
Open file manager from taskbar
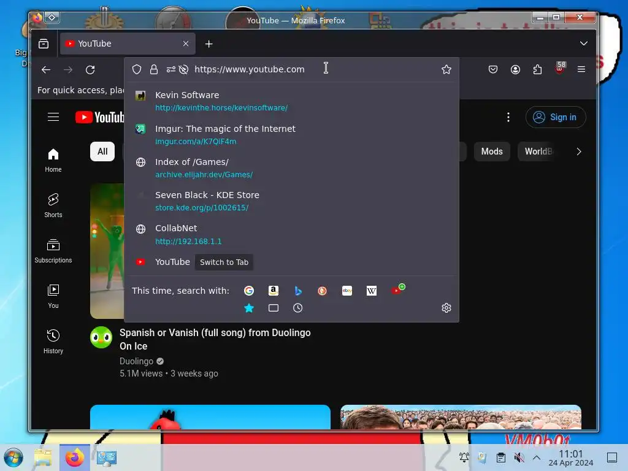[x=43, y=458]
